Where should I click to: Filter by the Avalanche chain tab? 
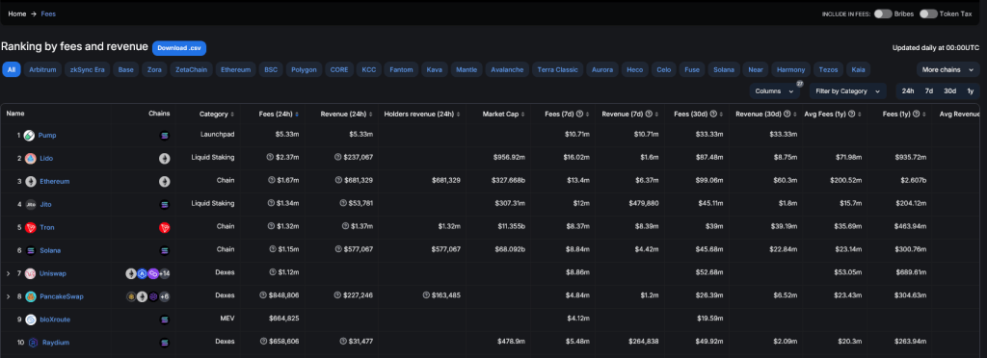tap(507, 69)
